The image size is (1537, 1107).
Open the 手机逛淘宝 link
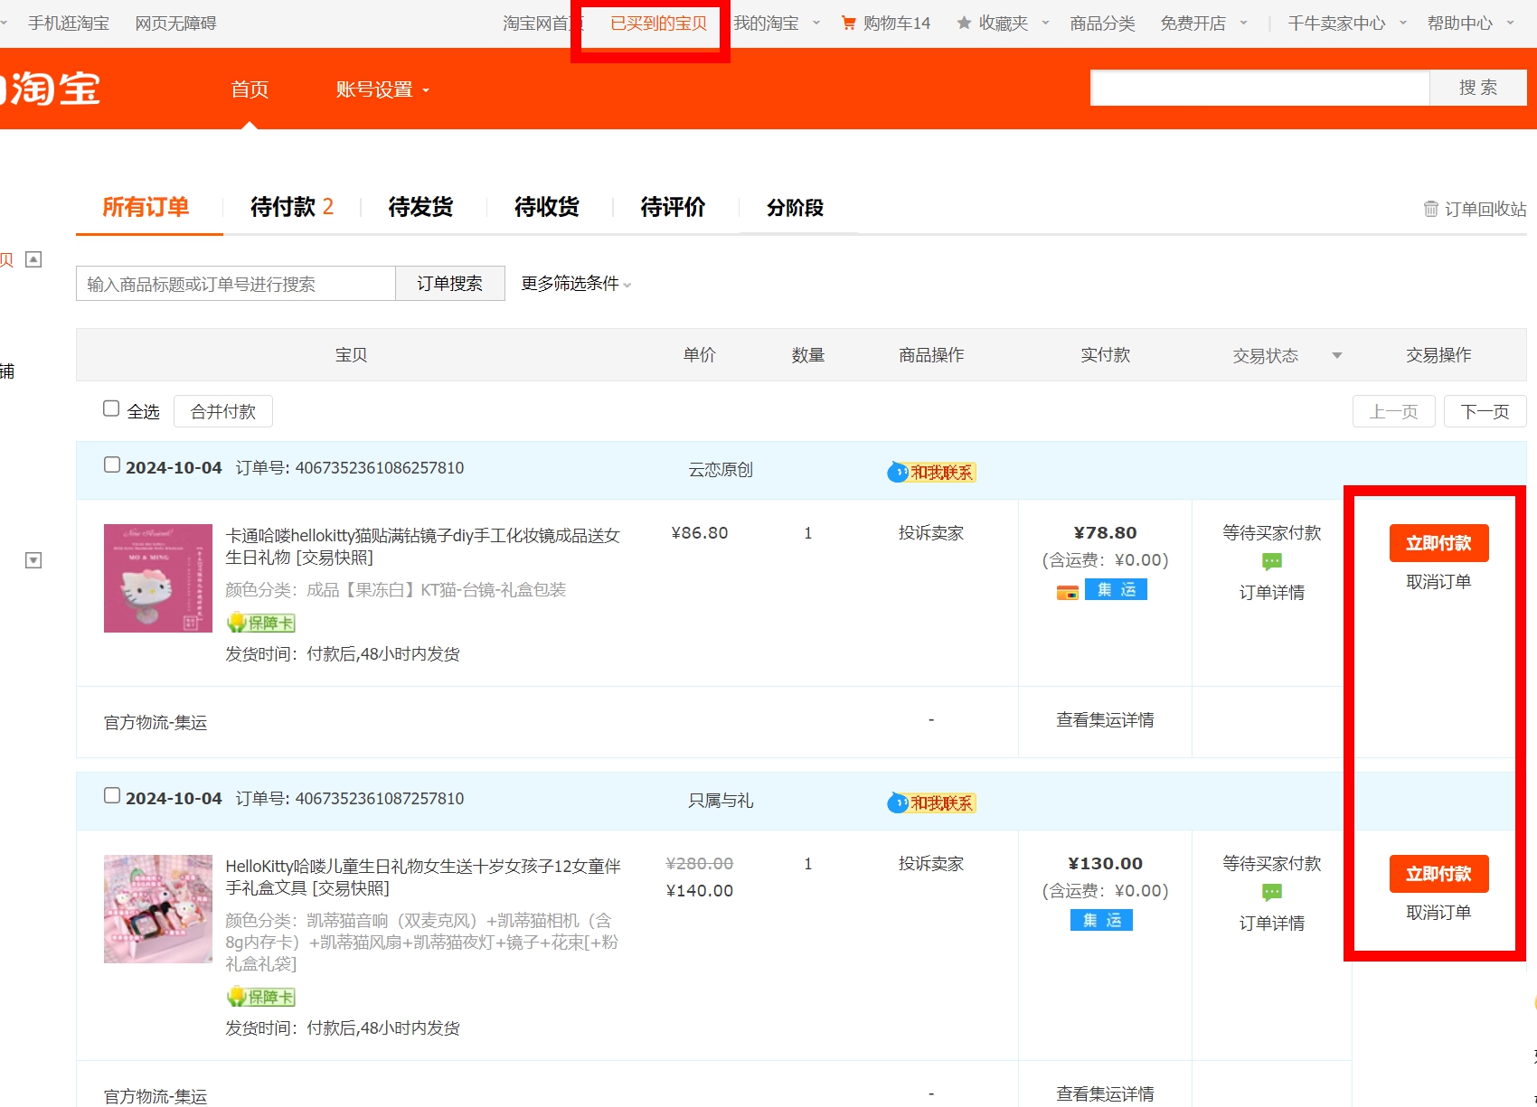tap(69, 23)
